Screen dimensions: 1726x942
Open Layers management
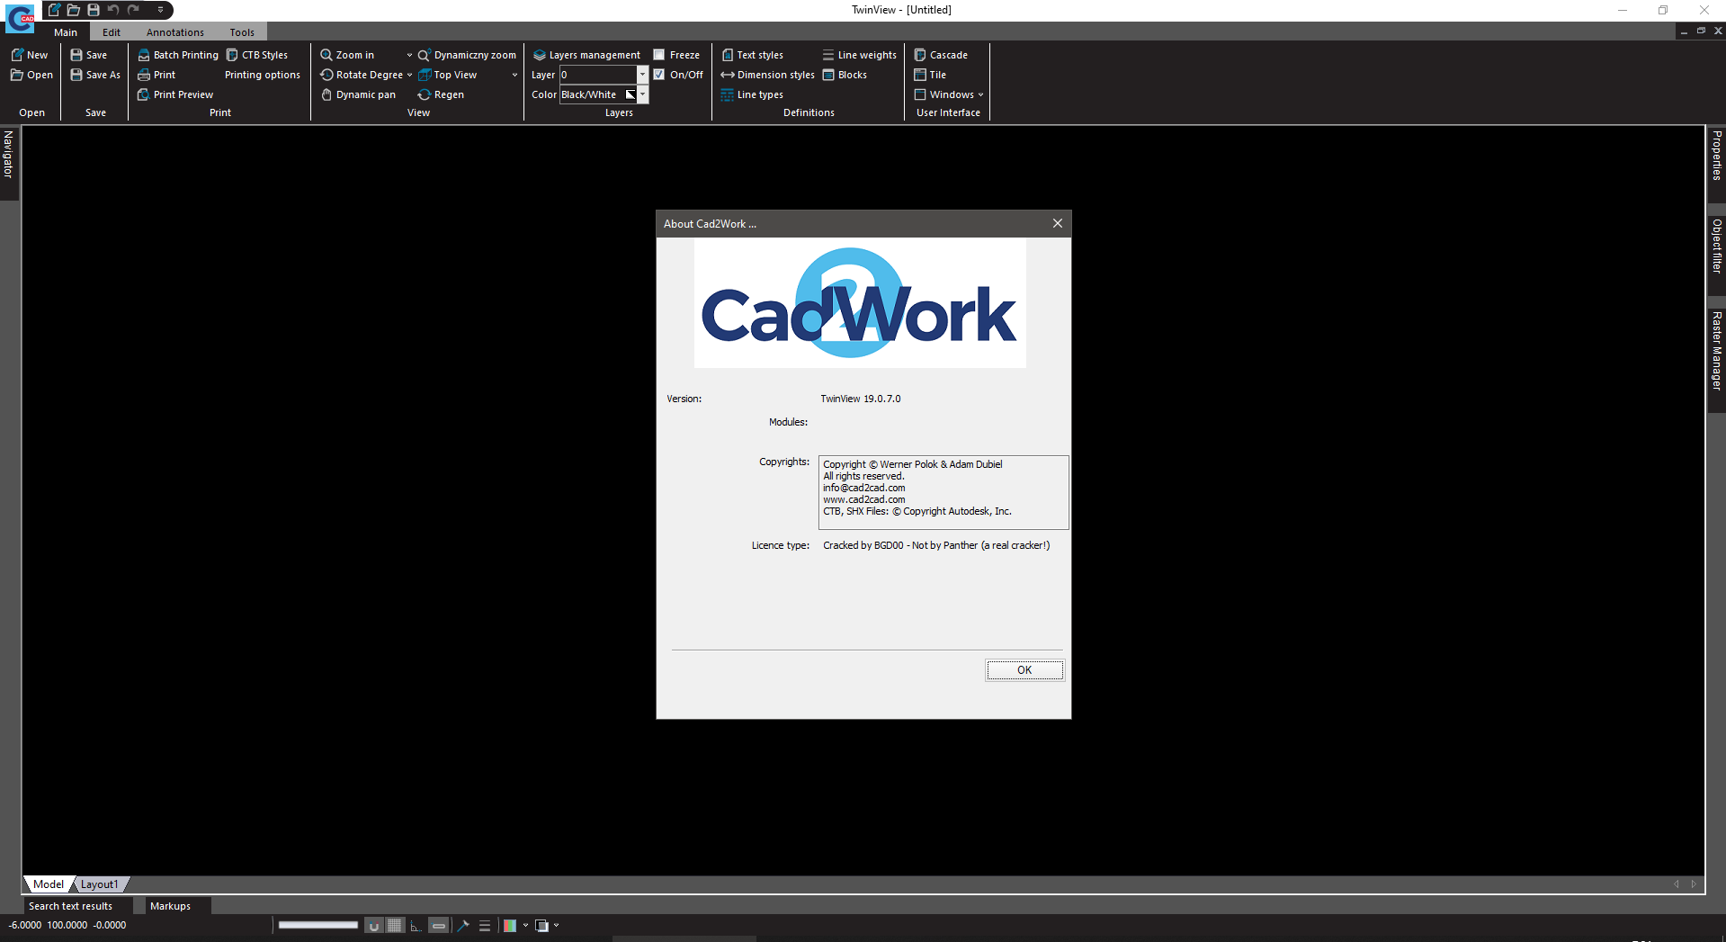586,55
